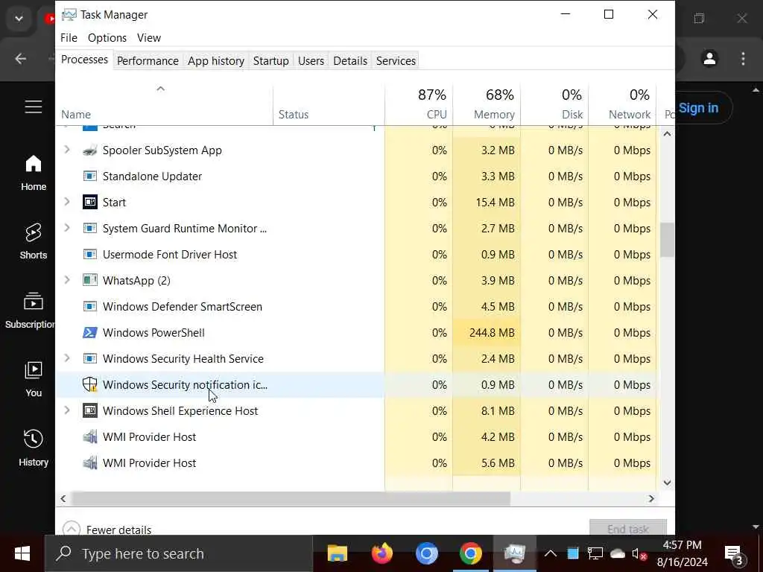Screen dimensions: 763x572
Task: Click the WhatsApp process icon
Action: point(90,280)
